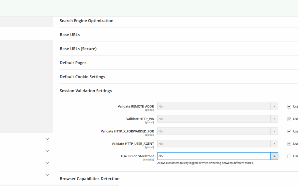Click the arrow on Validate REMOTE_ADDR select
The image size is (298, 186).
(274, 107)
